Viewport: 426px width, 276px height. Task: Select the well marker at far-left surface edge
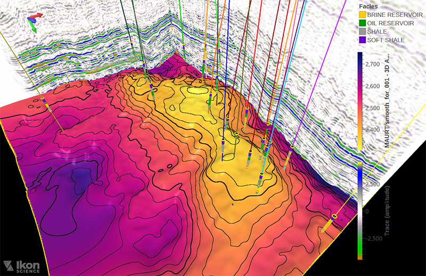point(43,99)
